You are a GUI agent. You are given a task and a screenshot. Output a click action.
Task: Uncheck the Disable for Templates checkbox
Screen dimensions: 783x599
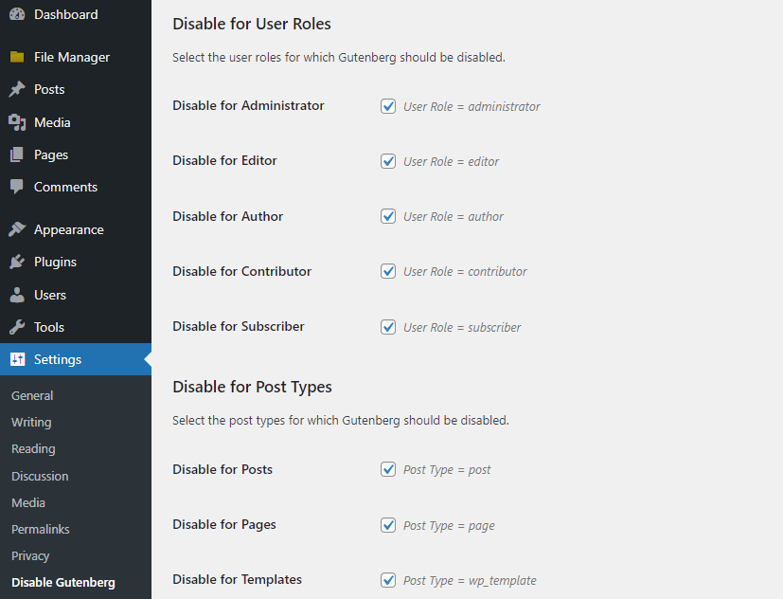click(x=388, y=580)
